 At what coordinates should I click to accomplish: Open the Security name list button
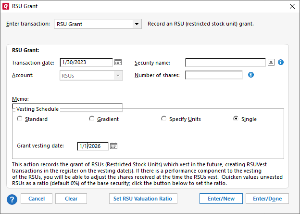[x=271, y=62]
